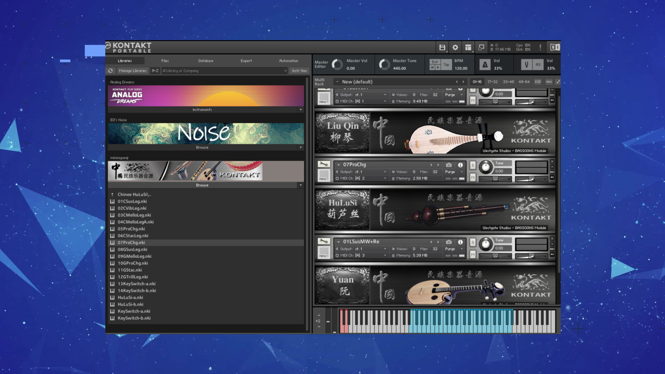
Task: Toggle aux sends on 07ProChg
Action: [552, 172]
